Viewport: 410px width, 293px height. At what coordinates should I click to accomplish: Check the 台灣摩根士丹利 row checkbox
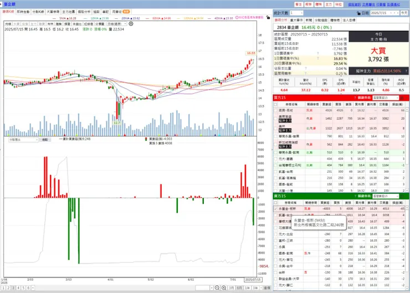click(x=275, y=165)
